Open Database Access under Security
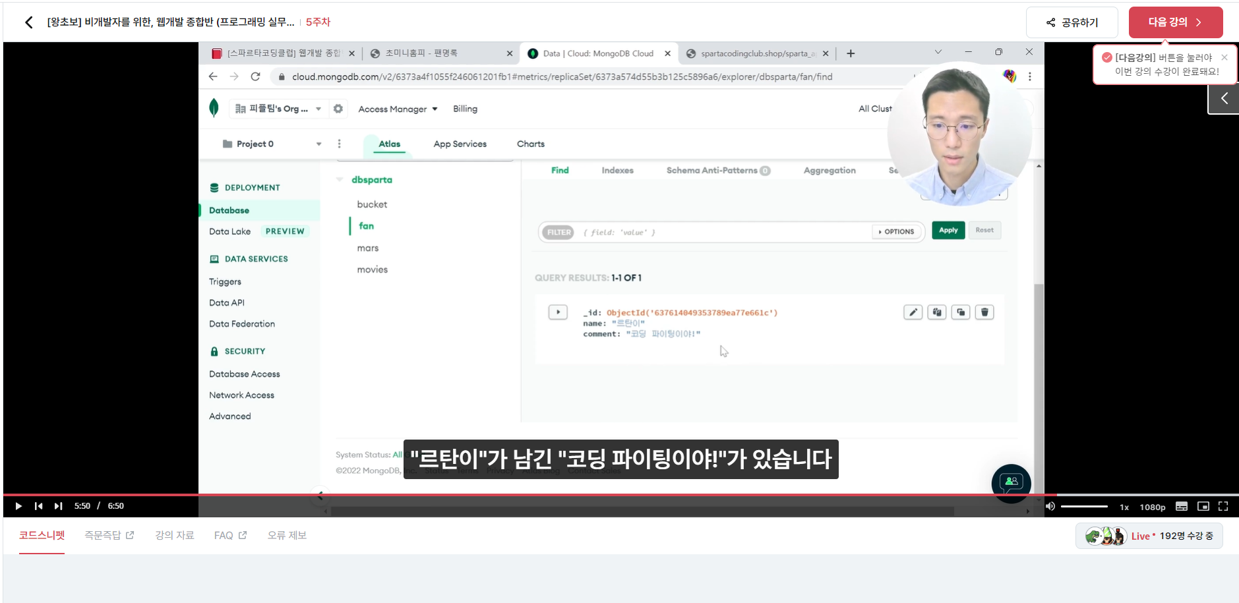Image resolution: width=1239 pixels, height=603 pixels. point(244,374)
